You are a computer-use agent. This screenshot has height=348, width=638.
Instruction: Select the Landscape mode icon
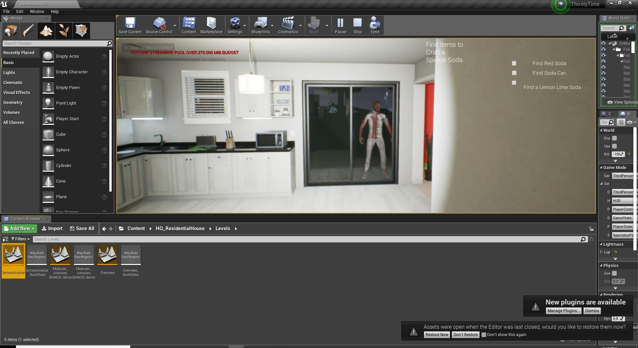[46, 31]
